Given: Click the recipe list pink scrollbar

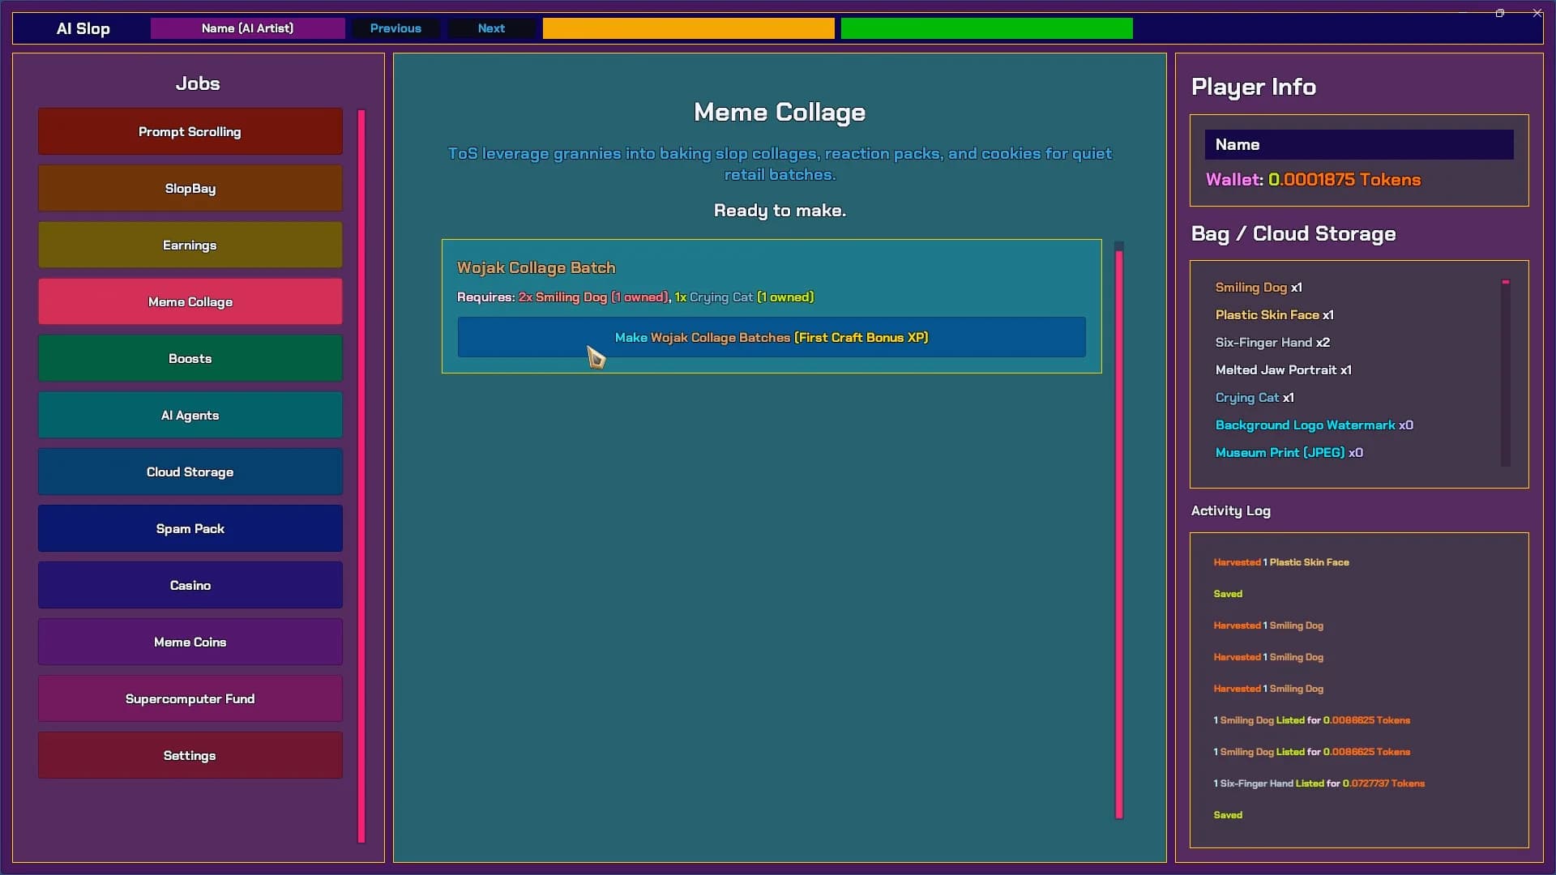Looking at the screenshot, I should [x=1119, y=535].
